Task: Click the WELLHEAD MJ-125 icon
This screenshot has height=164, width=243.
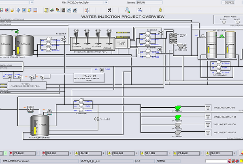Action: tap(208, 132)
